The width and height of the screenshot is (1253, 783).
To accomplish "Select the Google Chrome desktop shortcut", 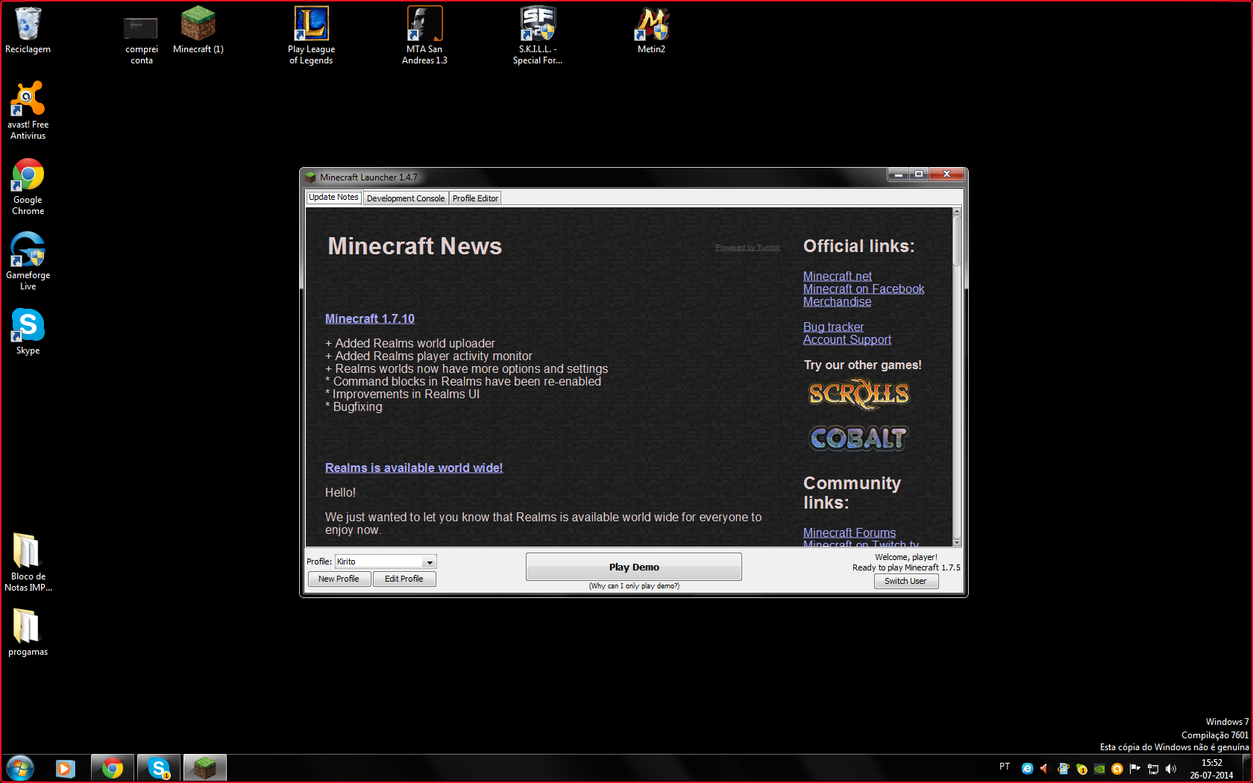I will coord(28,186).
